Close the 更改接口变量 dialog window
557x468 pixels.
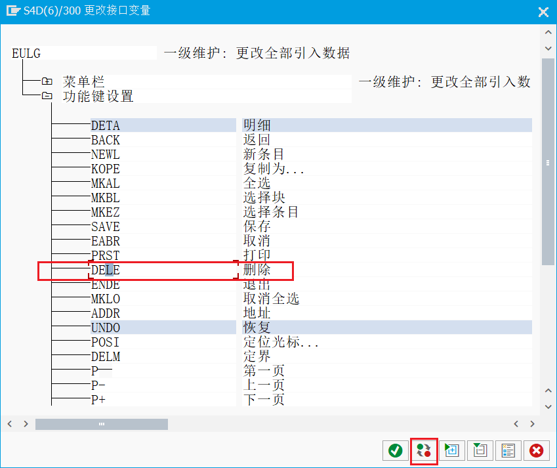tap(543, 12)
